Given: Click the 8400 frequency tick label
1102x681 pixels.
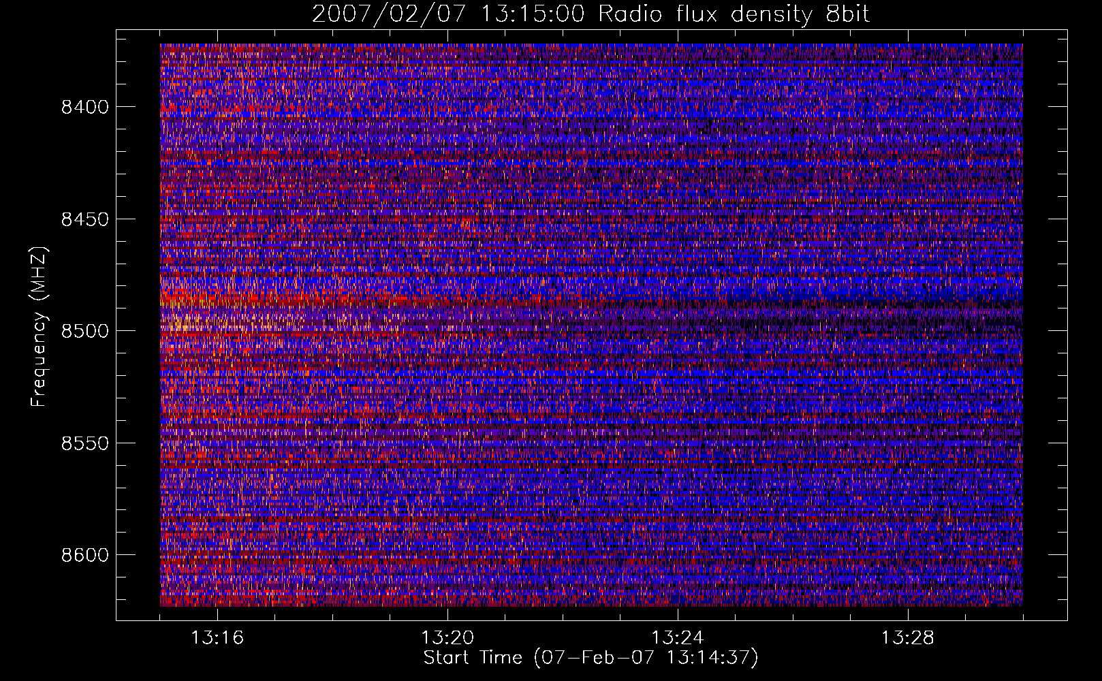Looking at the screenshot, I should tap(85, 107).
